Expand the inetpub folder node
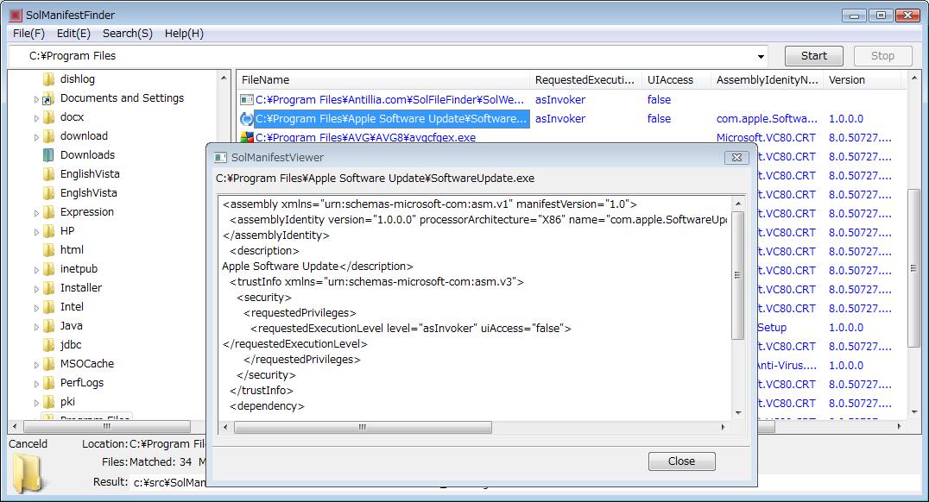Image resolution: width=929 pixels, height=502 pixels. tap(36, 270)
